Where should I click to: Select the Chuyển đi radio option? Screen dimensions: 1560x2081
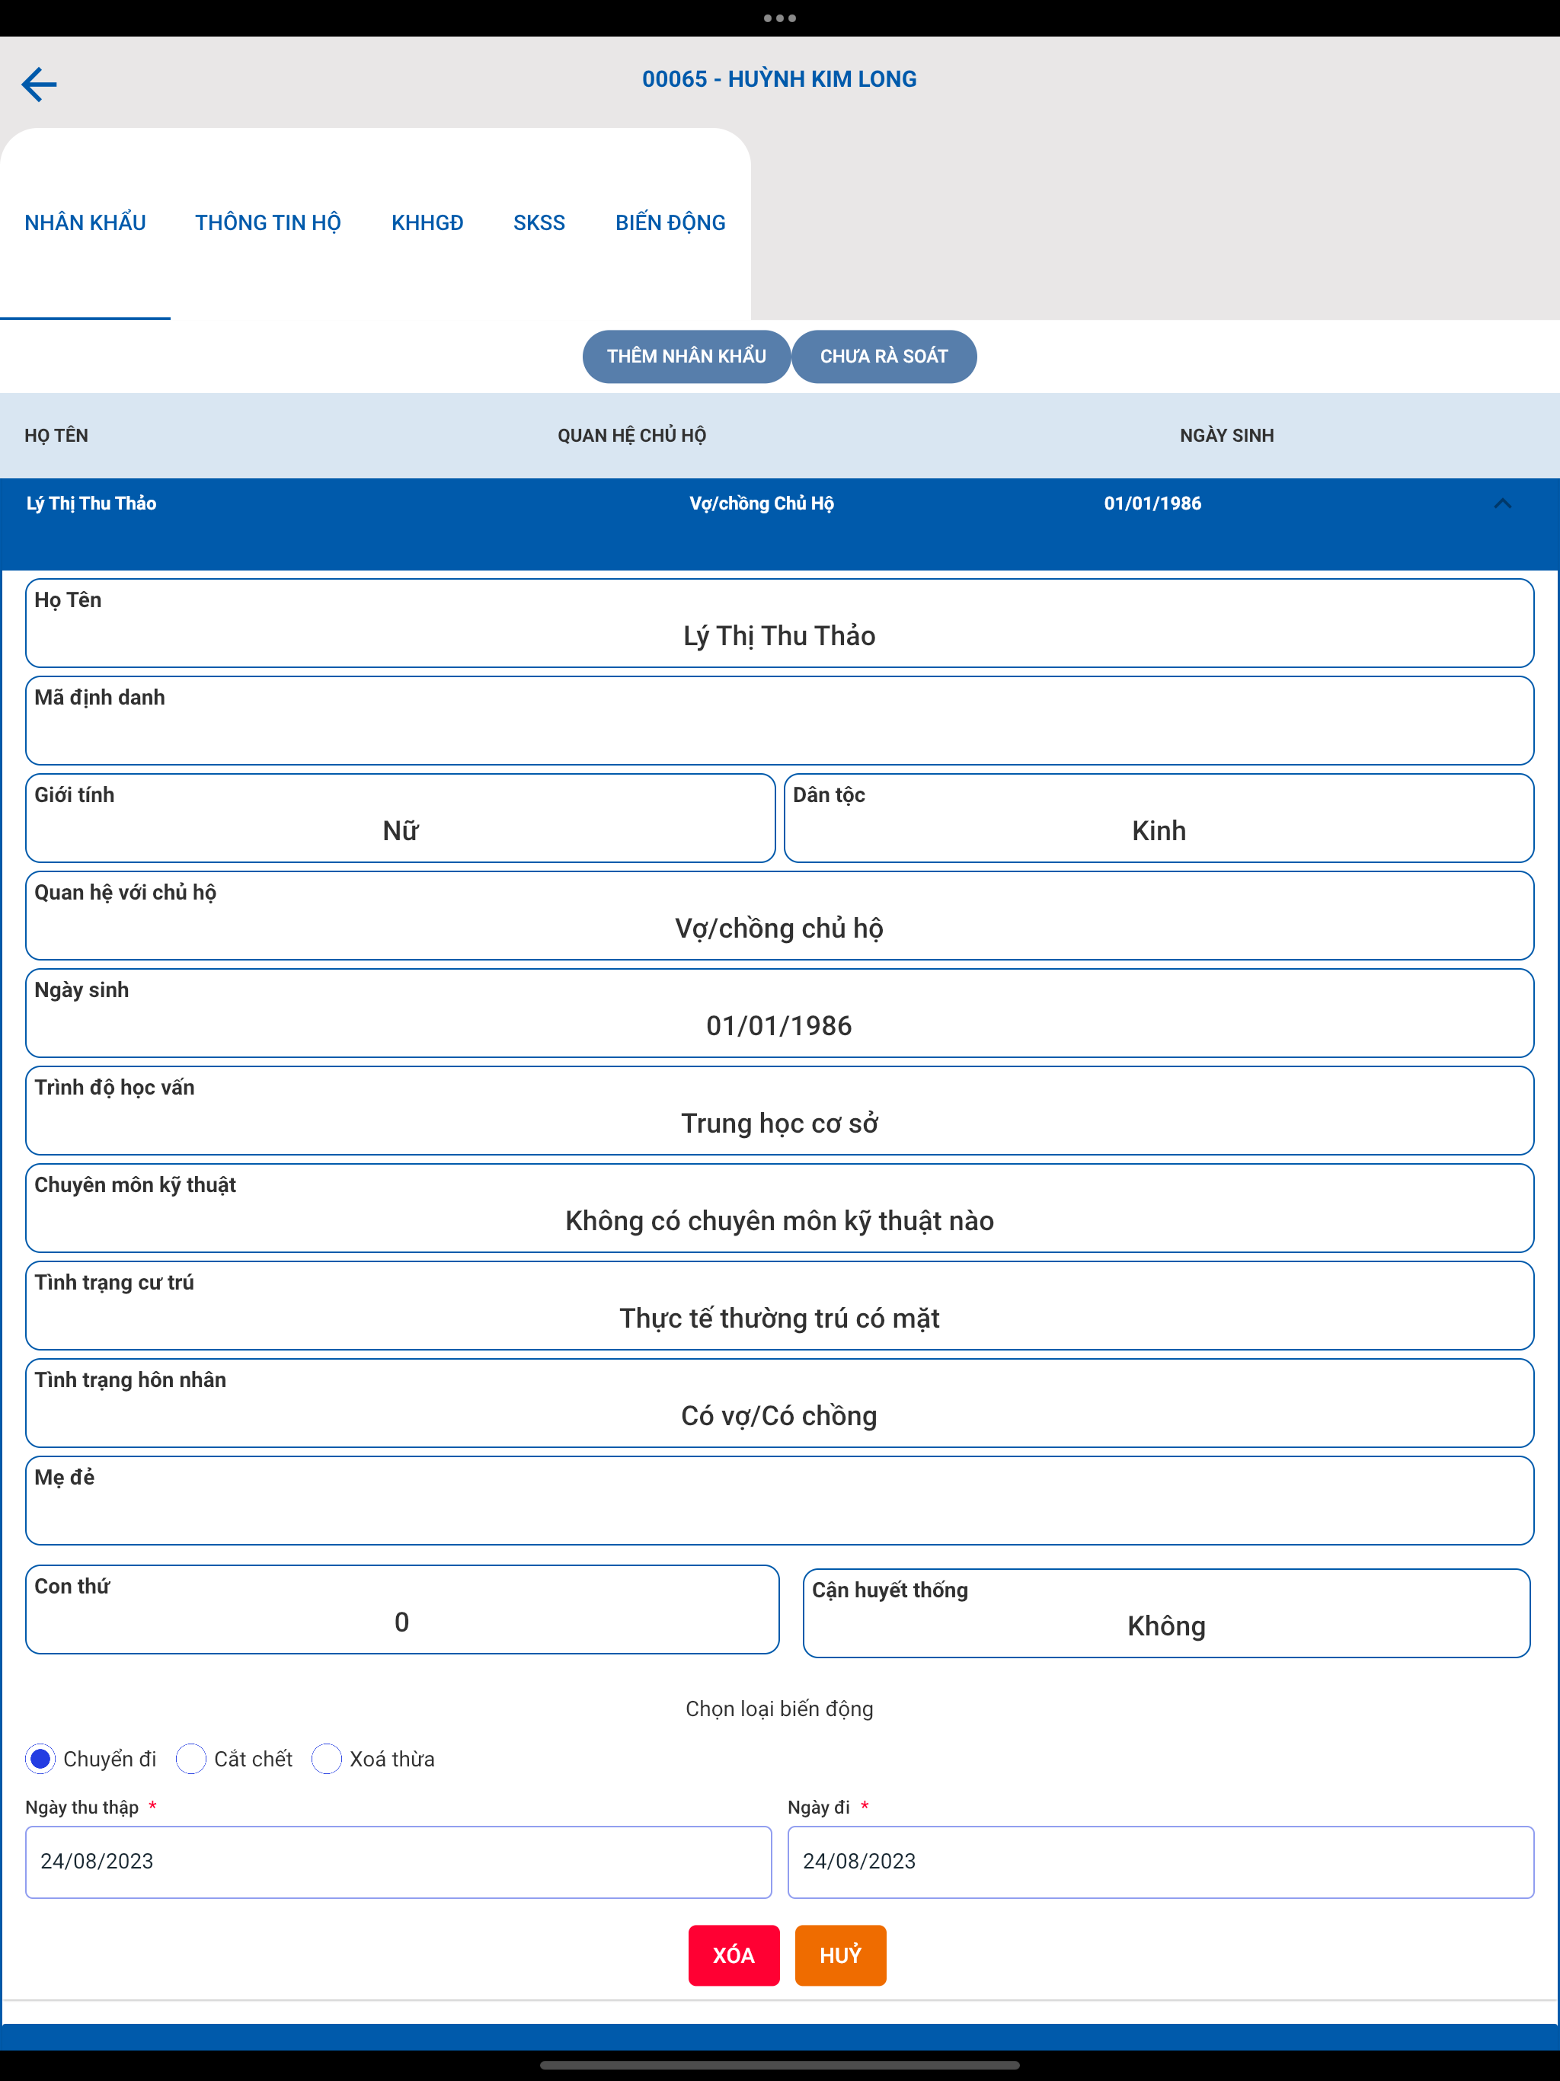tap(40, 1758)
